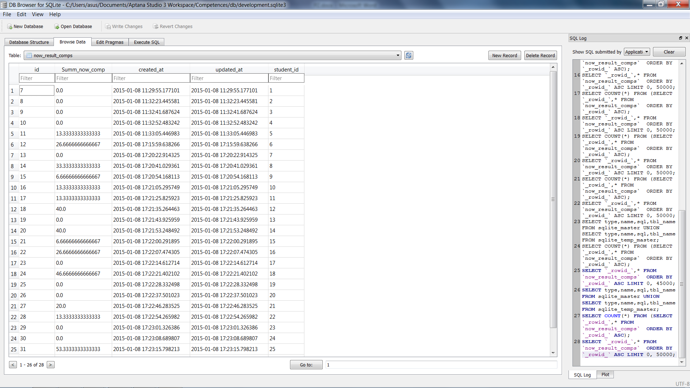Switch to the Plot tab
Viewport: 690px width, 388px height.
pos(605,374)
